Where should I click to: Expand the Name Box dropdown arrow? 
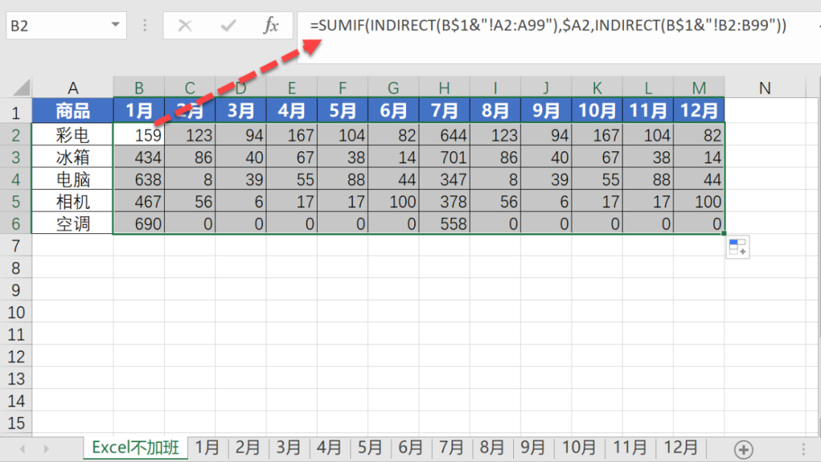[116, 24]
